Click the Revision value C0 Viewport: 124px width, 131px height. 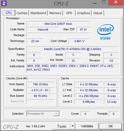click(111, 61)
